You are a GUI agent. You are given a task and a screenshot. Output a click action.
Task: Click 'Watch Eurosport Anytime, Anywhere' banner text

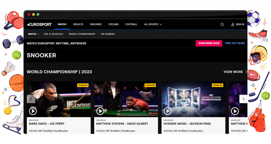[x=57, y=43]
